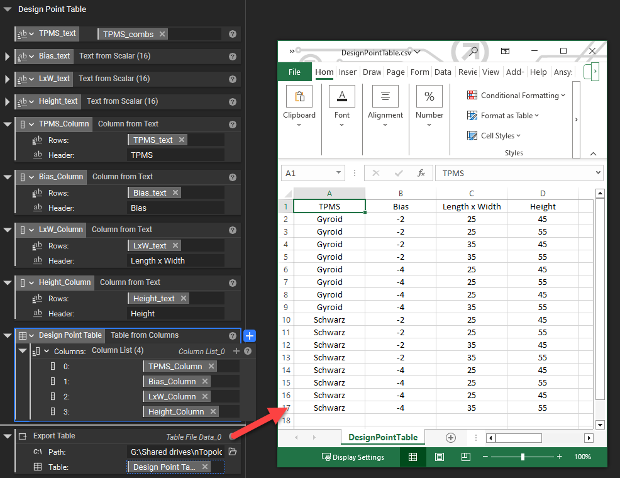Select DesignPointTable sheet tab
This screenshot has width=620, height=478.
click(383, 437)
